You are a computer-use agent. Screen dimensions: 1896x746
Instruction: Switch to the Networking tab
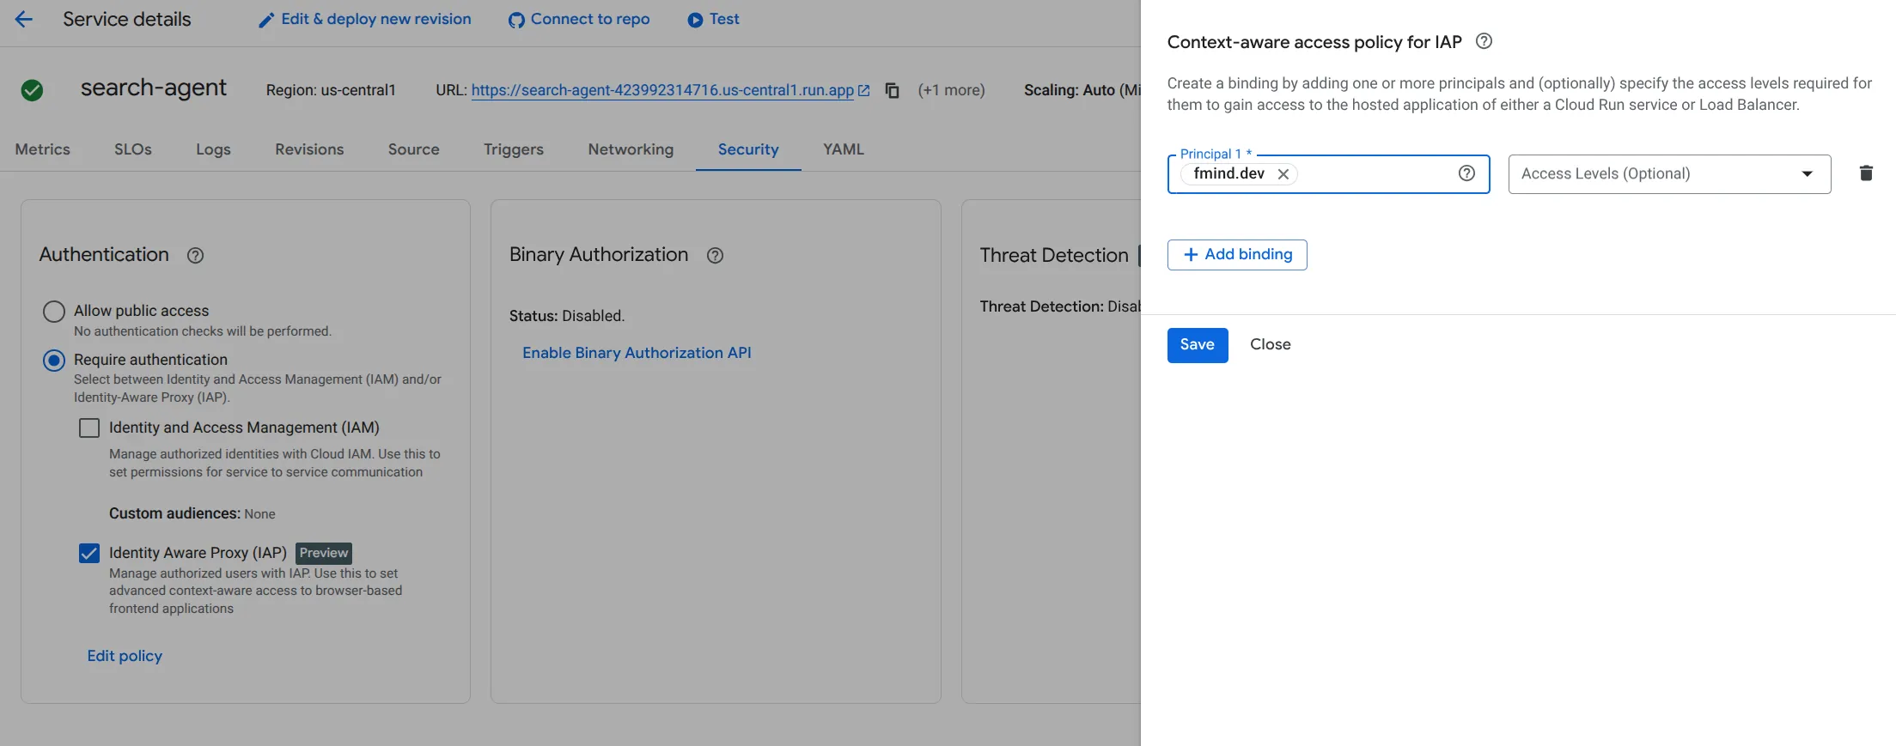pyautogui.click(x=631, y=149)
